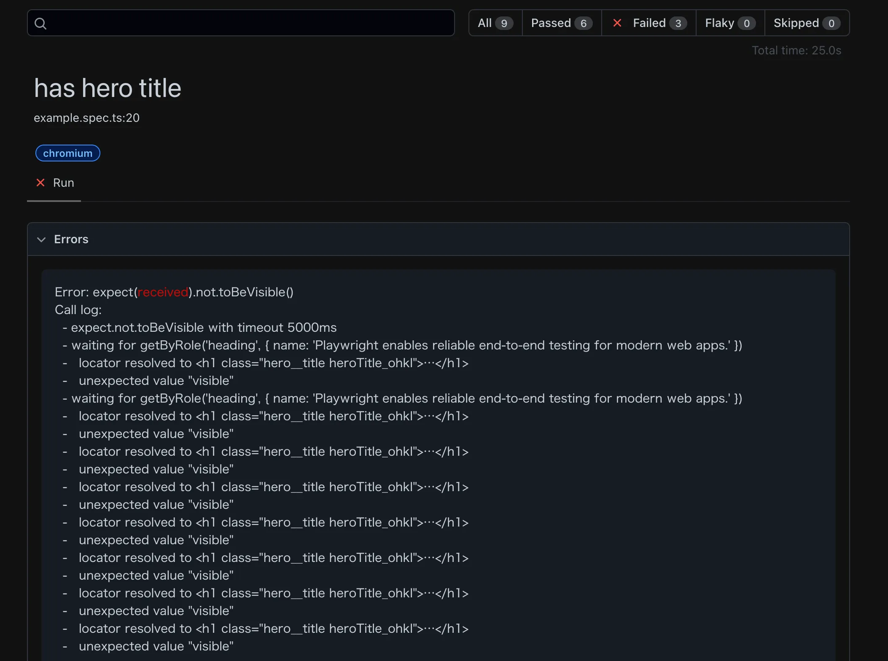Click the example.spec.ts:20 file location
Image resolution: width=888 pixels, height=661 pixels.
pyautogui.click(x=86, y=118)
